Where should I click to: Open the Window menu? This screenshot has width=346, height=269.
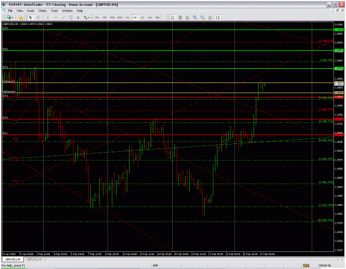[67, 11]
